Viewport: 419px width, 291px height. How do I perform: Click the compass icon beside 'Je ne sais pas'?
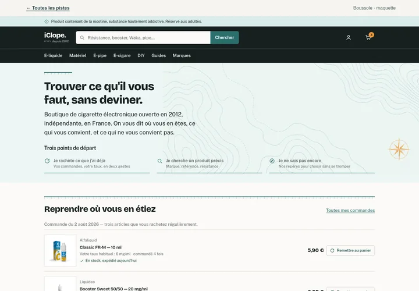pos(272,161)
